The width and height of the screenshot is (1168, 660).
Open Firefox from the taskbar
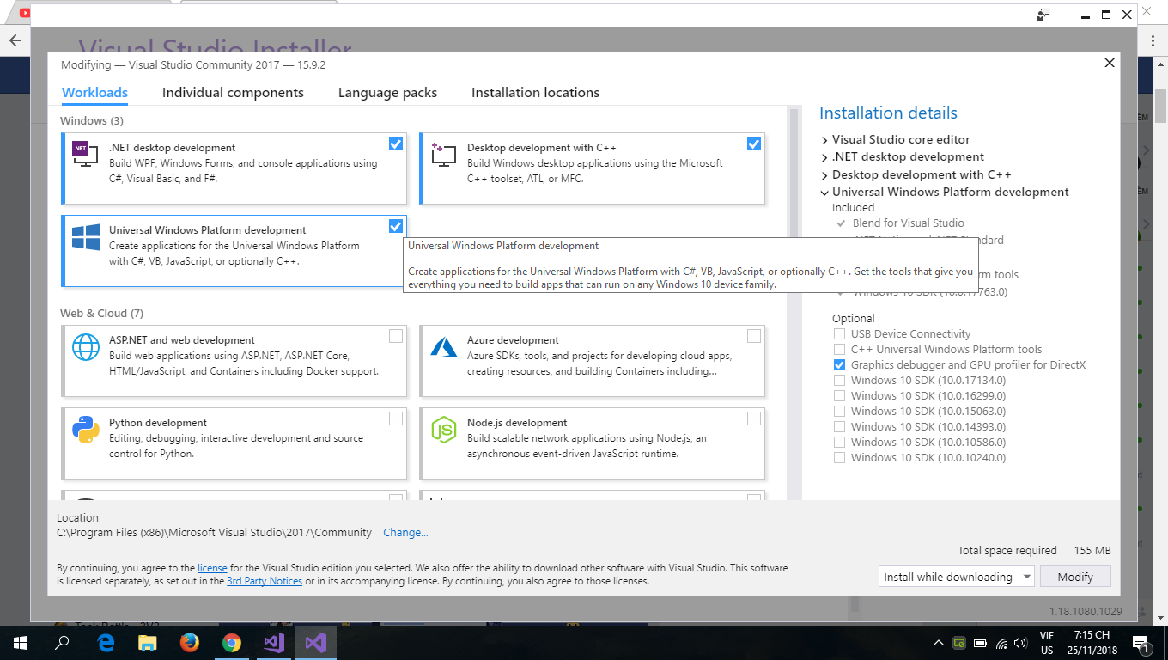point(190,642)
